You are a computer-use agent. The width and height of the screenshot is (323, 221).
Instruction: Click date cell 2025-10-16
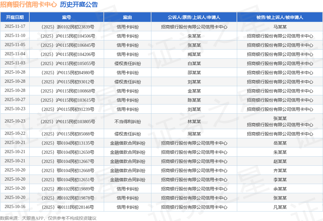(15, 206)
